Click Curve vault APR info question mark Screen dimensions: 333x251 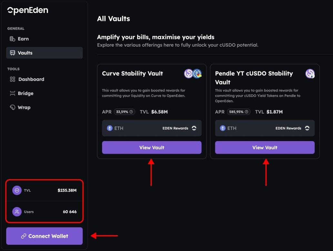[131, 112]
